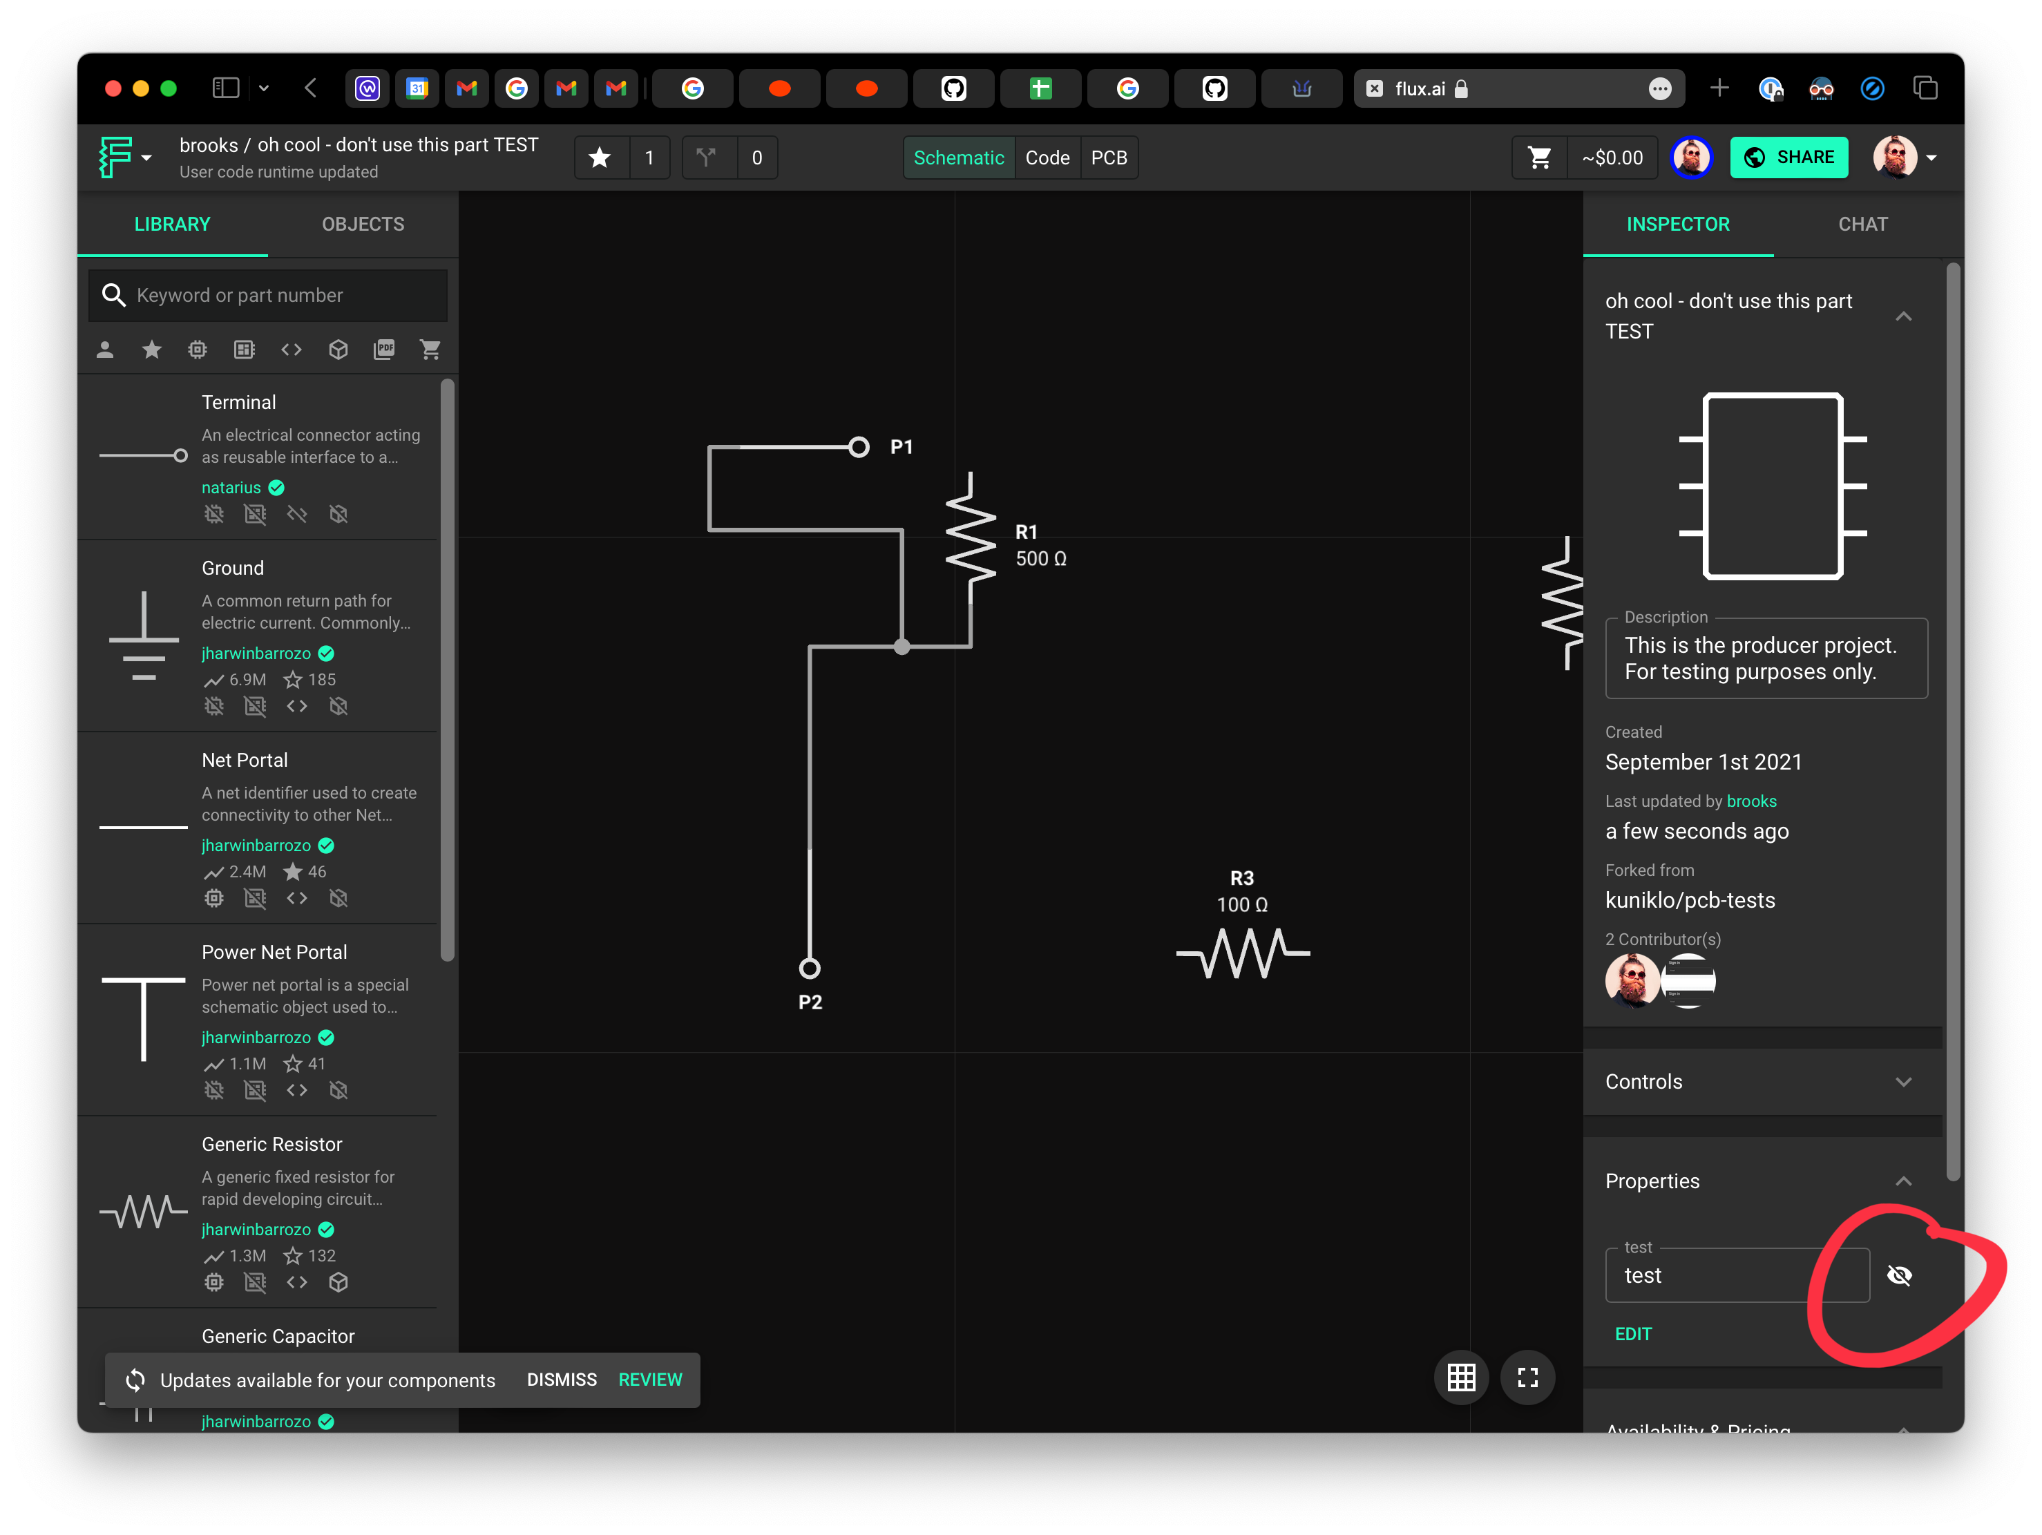
Task: Filter library parts containing code
Action: pos(292,350)
